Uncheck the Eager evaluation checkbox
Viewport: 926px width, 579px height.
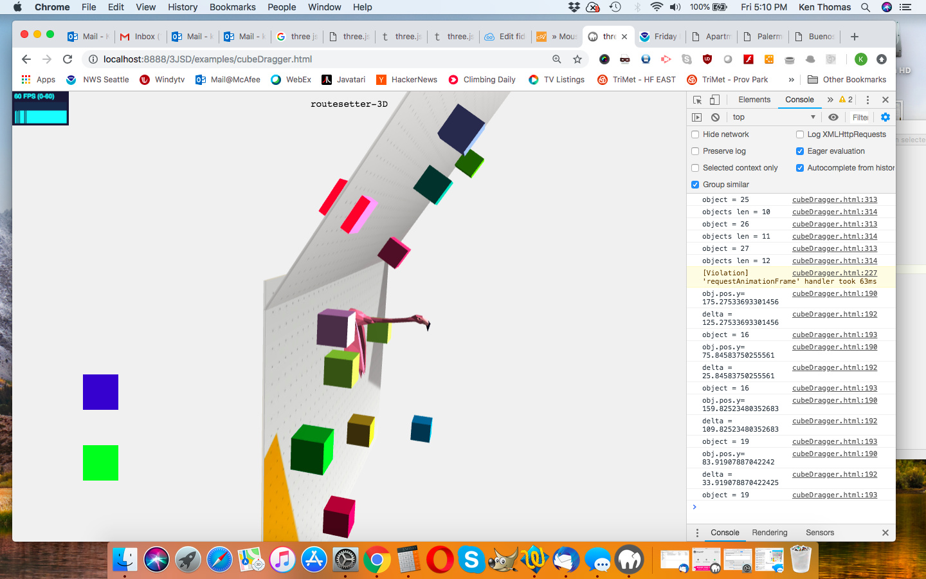(x=800, y=151)
